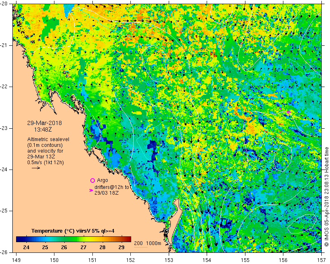This screenshot has height=264, width=330.
Task: Click the 'and velocity for' caption line
Action: [45, 151]
